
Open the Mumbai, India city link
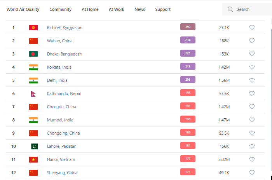[x=59, y=120]
